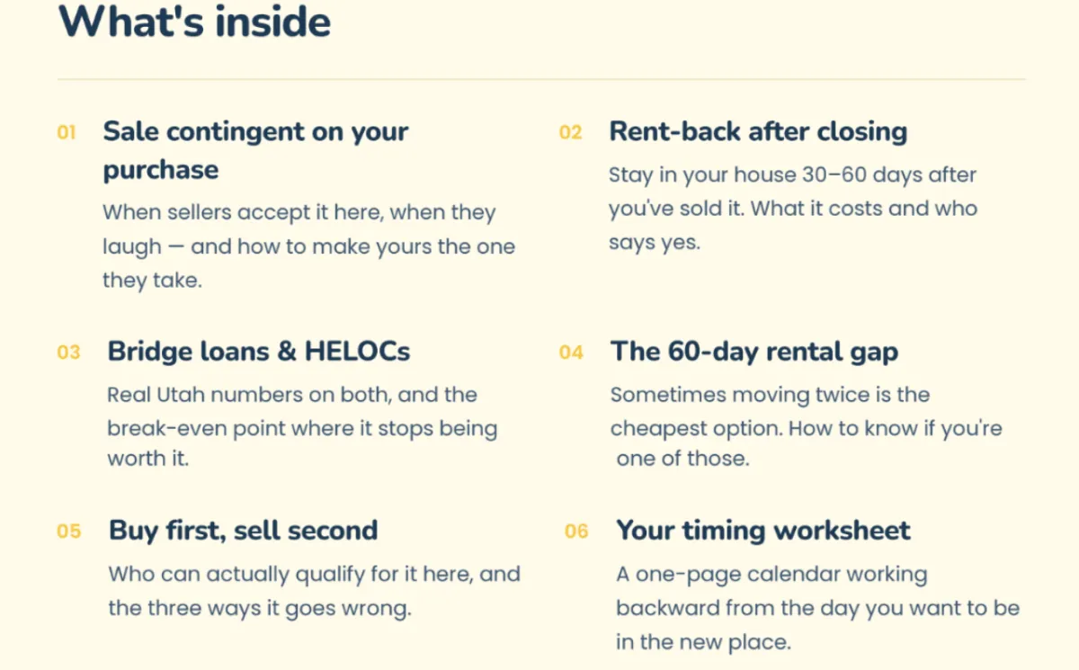Select the 05 number badge
1079x670 pixels.
pos(68,532)
